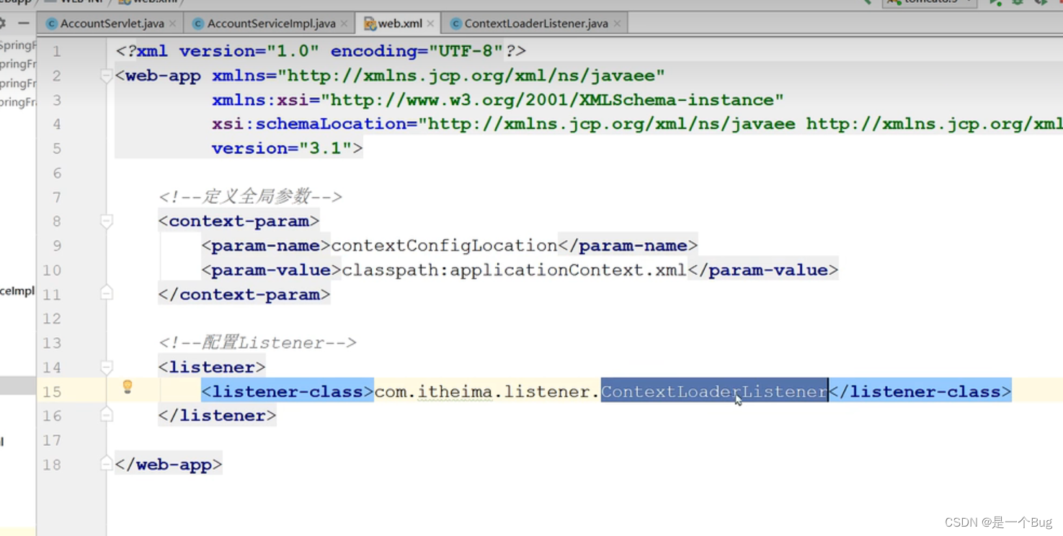
Task: Open project panel settings gear icon
Action: point(3,24)
